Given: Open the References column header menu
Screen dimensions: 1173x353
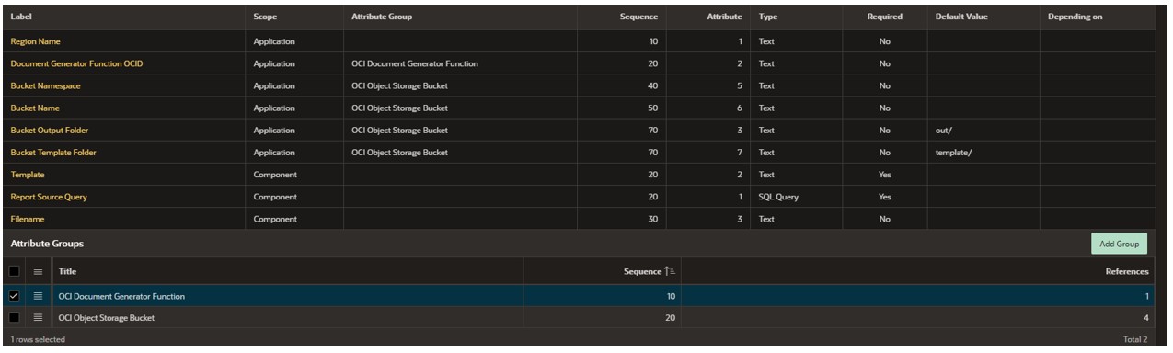Looking at the screenshot, I should coord(1126,271).
